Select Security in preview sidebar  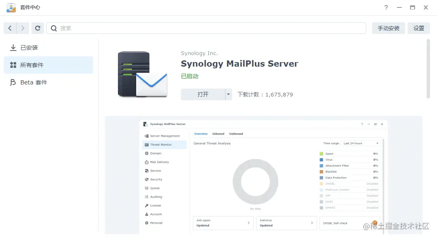click(x=164, y=180)
